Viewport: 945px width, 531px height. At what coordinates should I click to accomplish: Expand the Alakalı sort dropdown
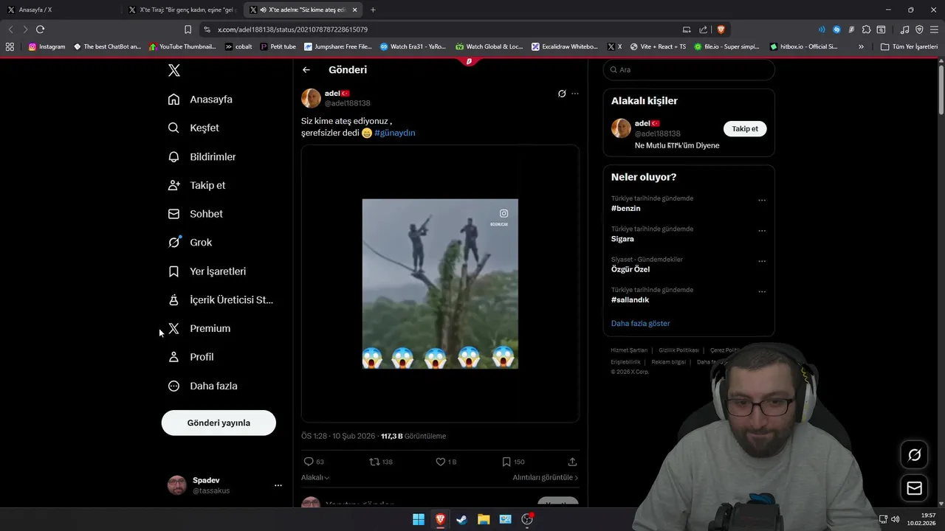pos(315,477)
